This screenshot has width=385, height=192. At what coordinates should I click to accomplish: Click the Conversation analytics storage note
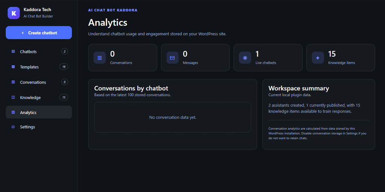pyautogui.click(x=317, y=133)
